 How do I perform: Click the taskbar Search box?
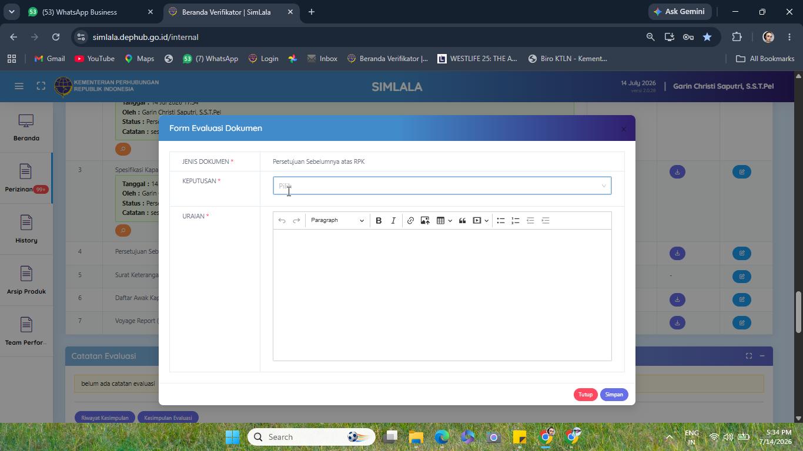312,437
